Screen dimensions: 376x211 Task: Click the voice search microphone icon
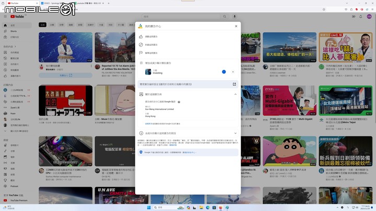234,17
